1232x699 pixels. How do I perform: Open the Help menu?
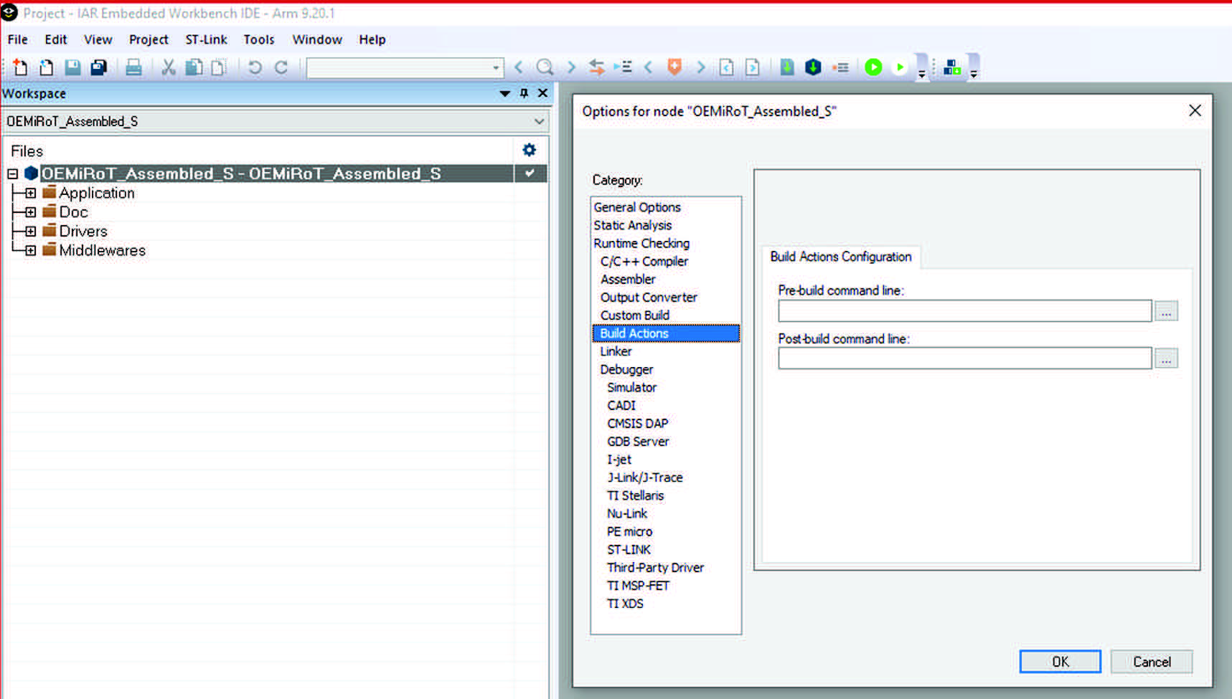pos(372,39)
